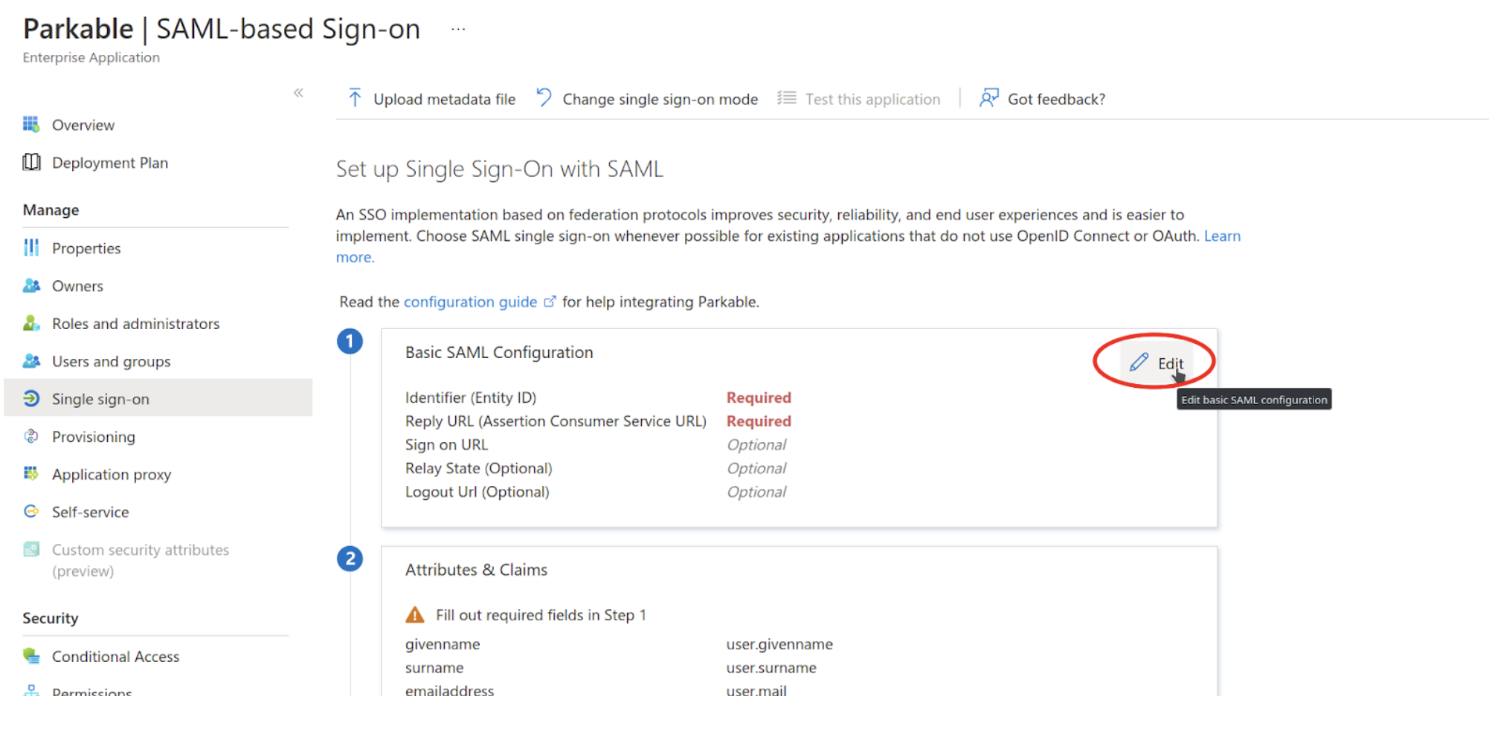Viewport: 1489px width, 737px height.
Task: Click Change single sign-on mode
Action: click(x=647, y=99)
